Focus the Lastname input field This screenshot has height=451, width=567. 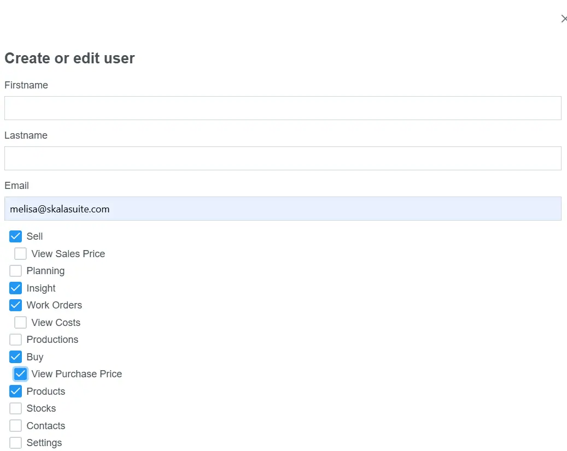283,158
